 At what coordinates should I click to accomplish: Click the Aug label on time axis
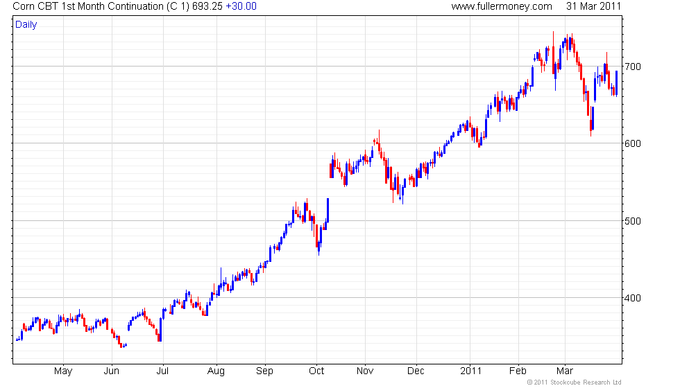[x=216, y=371]
